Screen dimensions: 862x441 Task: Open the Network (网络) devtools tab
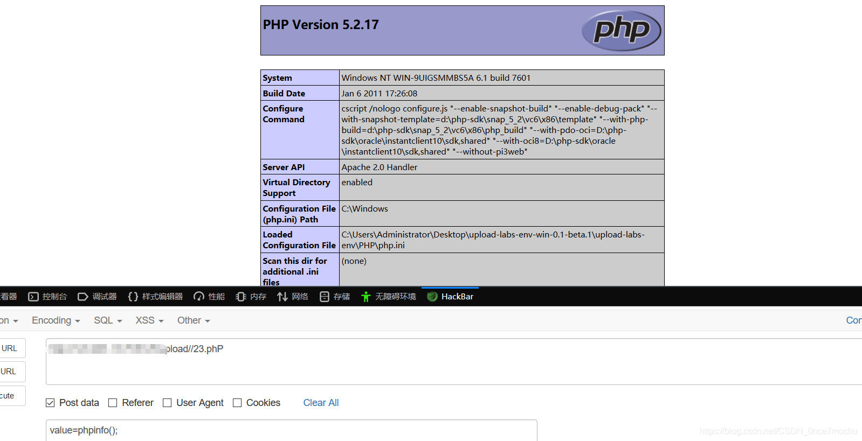point(293,297)
